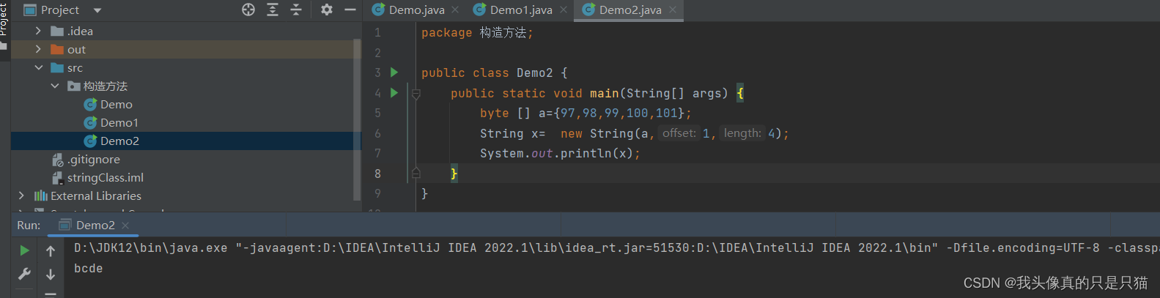Click the java.exe command line in console

pos(616,247)
